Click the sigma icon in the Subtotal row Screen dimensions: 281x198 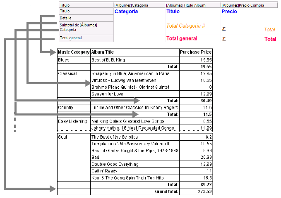pyautogui.click(x=224, y=29)
